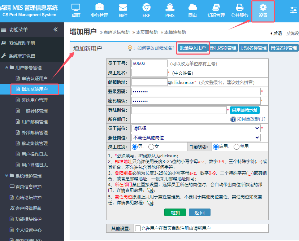Open 一键转移管理 menu item
299x241 pixels.
point(35,111)
